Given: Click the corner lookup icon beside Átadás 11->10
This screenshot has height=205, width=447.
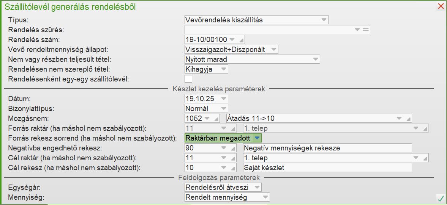Looking at the screenshot, I should pos(409,119).
